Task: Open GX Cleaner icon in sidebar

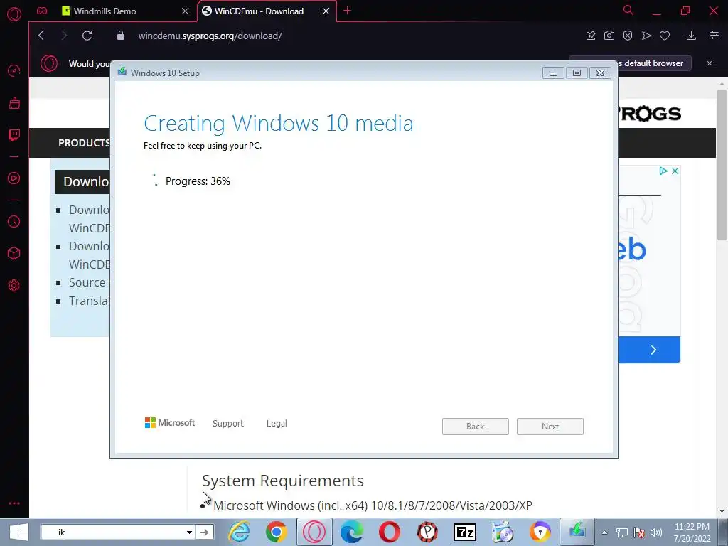Action: click(14, 103)
